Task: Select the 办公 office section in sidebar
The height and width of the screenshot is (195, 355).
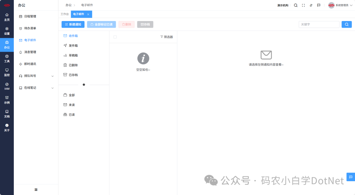Action: (7, 45)
